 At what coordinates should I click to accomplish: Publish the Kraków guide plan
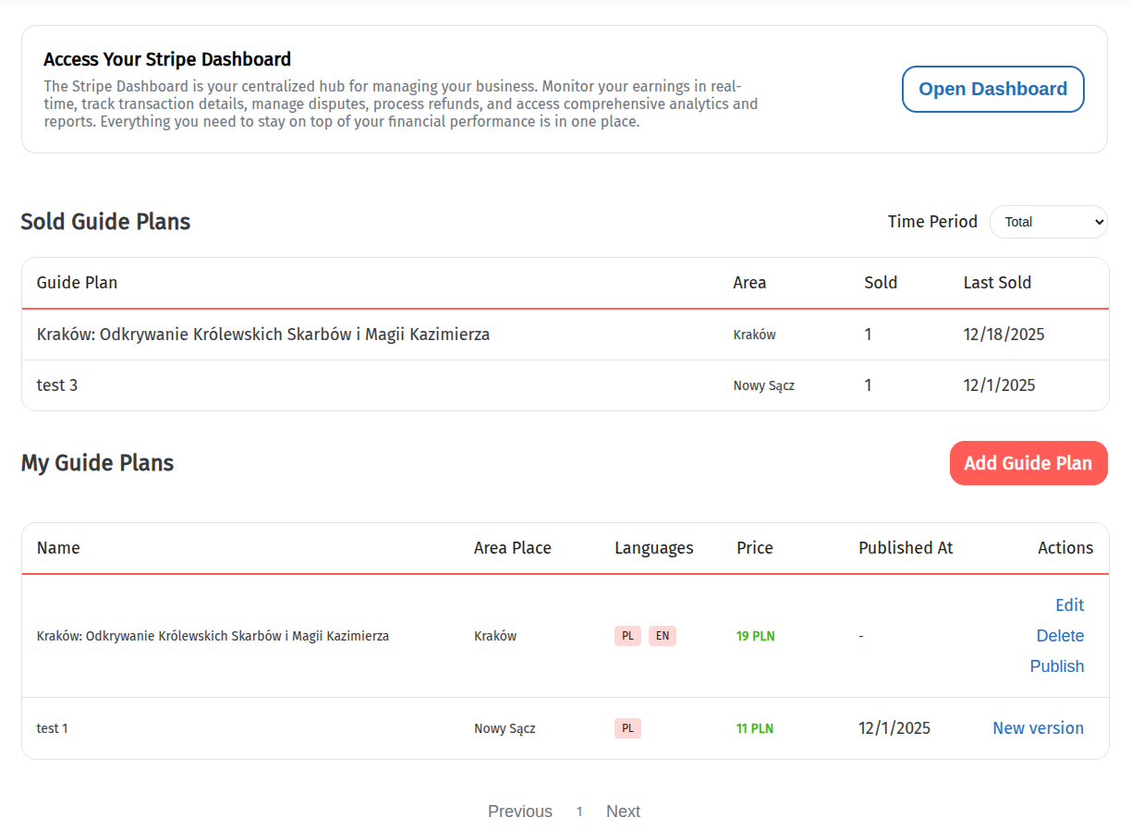pos(1057,666)
